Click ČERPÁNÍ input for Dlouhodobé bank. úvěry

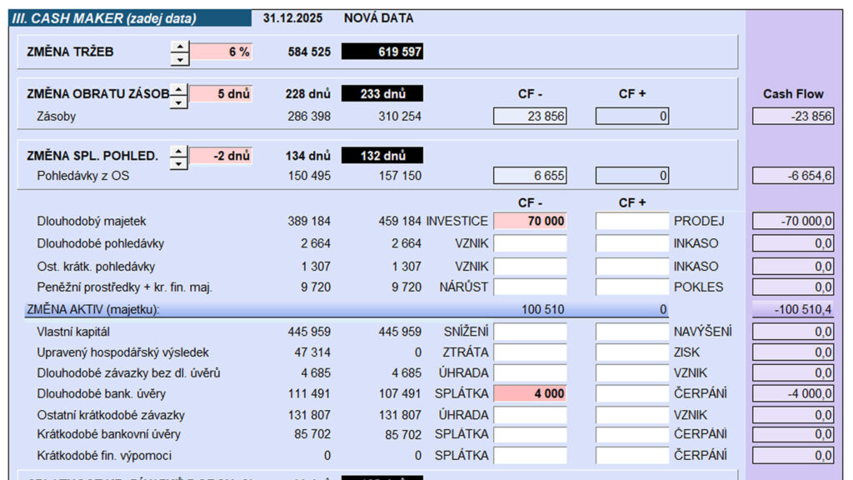pos(631,393)
